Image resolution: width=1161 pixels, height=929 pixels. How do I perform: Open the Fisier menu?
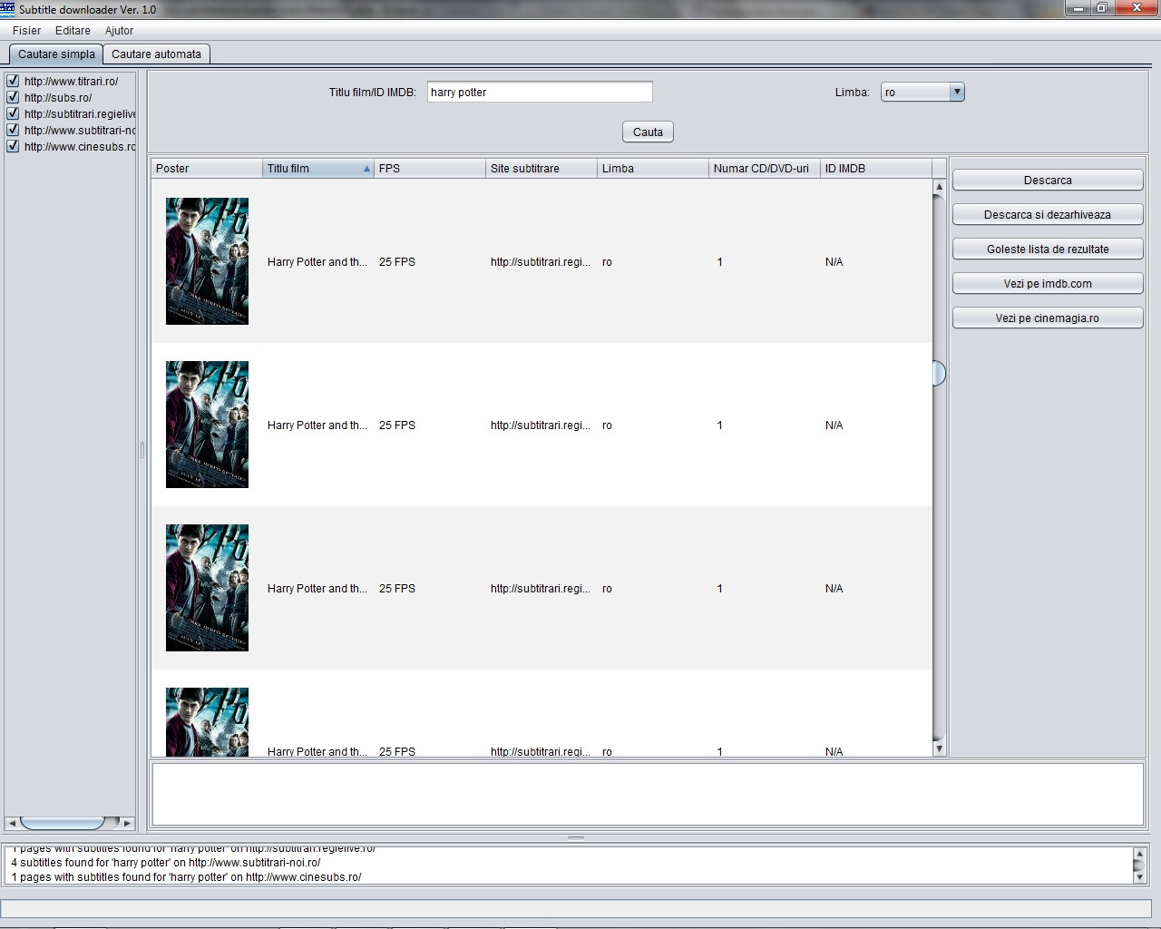(26, 31)
